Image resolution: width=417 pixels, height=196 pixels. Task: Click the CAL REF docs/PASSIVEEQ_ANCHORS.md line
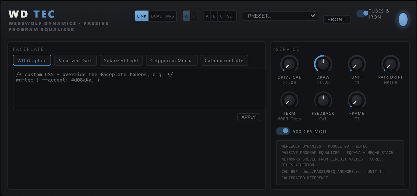click(x=334, y=175)
